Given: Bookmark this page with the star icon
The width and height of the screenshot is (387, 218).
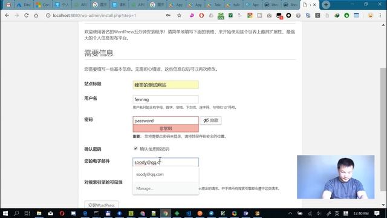Looking at the screenshot, I should (179, 15).
